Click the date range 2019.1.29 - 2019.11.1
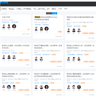96x96 pixels. (x=40, y=22)
